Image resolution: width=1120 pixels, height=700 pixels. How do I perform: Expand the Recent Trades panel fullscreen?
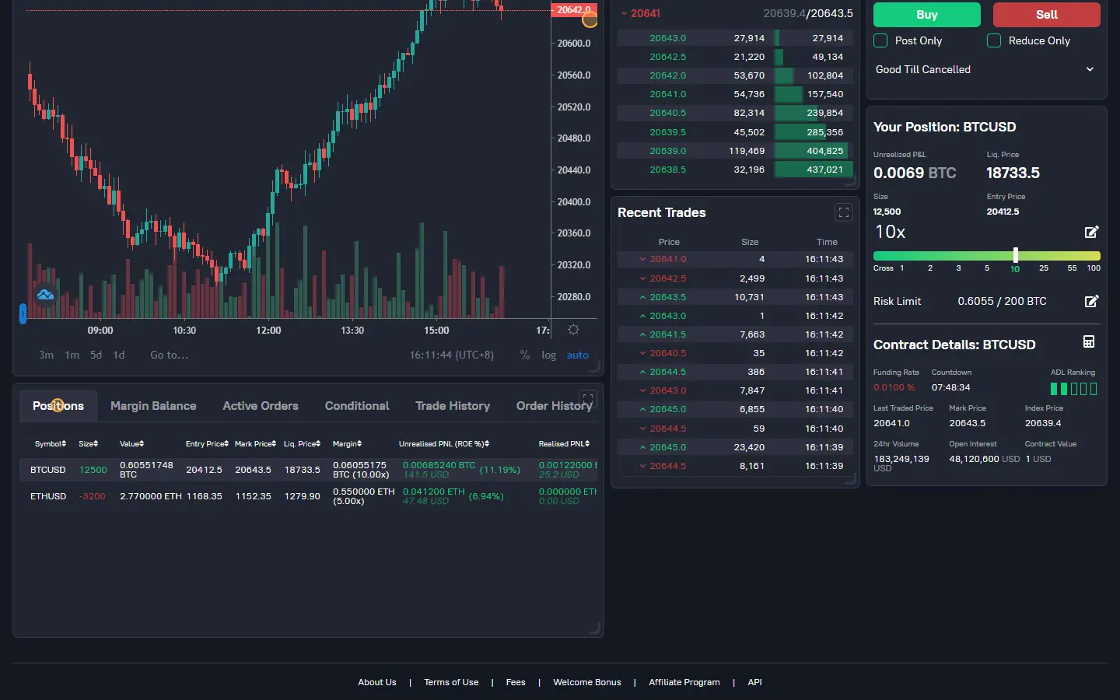[843, 212]
